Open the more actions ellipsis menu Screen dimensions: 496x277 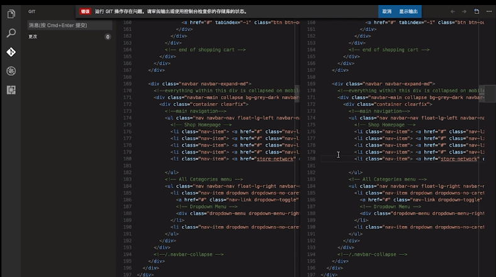[x=488, y=11]
